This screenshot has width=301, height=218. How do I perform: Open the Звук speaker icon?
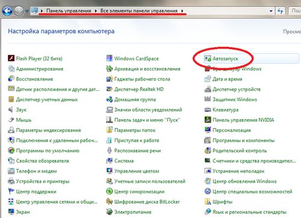(x=11, y=110)
